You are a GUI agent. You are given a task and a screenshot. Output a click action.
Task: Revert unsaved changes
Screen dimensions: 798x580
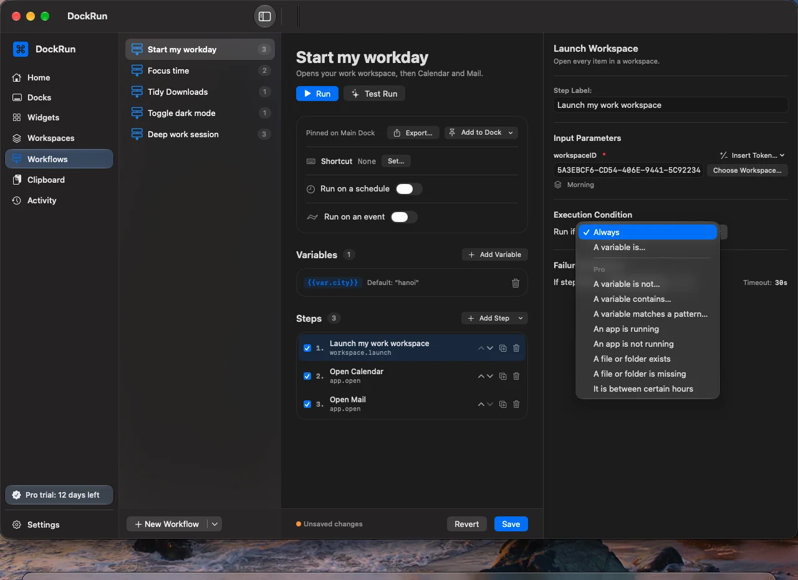coord(467,524)
